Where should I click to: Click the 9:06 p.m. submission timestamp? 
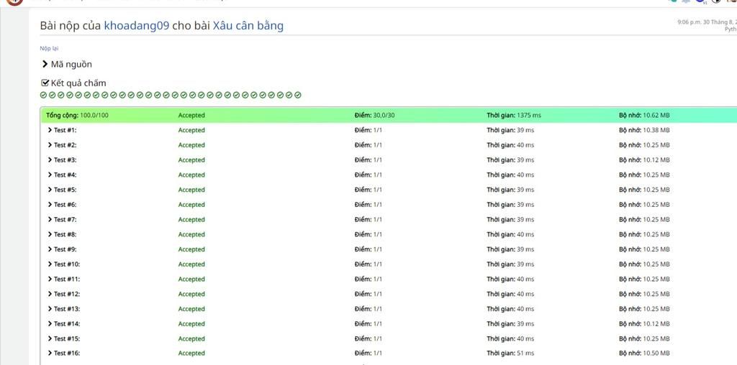coord(707,22)
